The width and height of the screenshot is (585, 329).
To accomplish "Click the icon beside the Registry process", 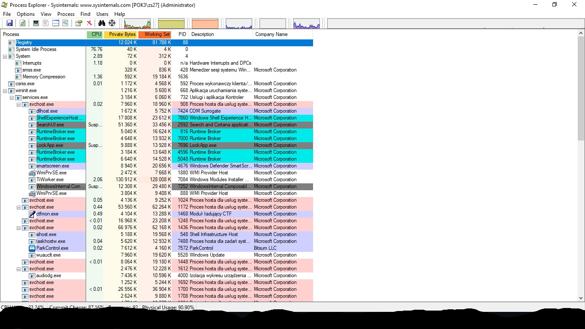I will [12, 42].
